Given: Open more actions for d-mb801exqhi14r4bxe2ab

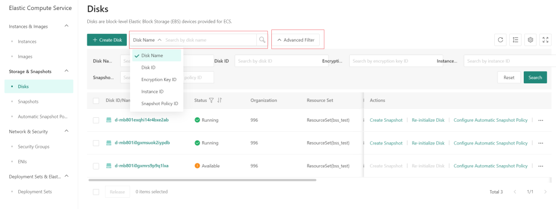Looking at the screenshot, I should (541, 120).
